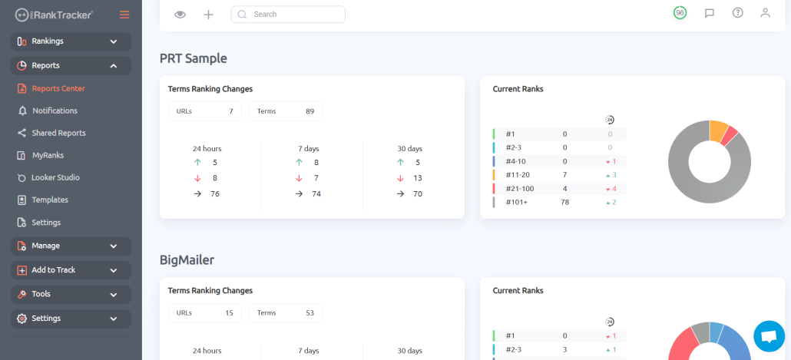Click the report Settings file icon

(x=22, y=223)
